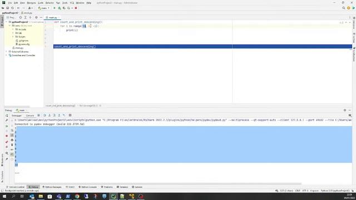
Task: Collapse the pythonProject2 root folder
Action: point(7,22)
